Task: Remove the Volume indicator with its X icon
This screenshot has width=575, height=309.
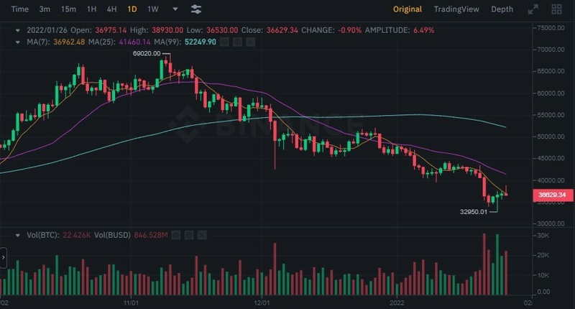Action: click(201, 235)
